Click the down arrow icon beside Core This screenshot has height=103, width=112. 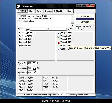pyautogui.click(x=59, y=49)
